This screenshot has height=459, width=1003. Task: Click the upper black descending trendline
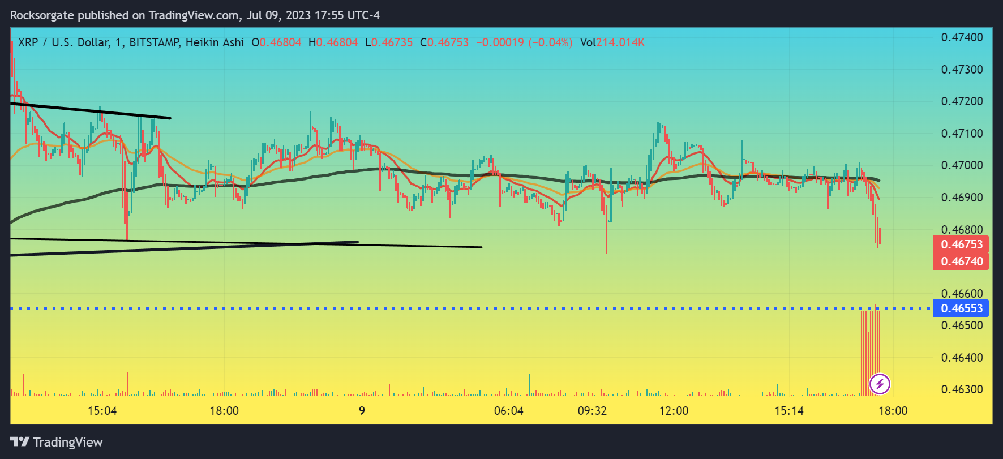[91, 111]
